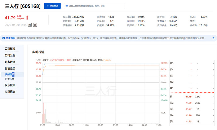This screenshot has width=217, height=130.
Task: Click the 通 badge icon
Action: [x=30, y=25]
